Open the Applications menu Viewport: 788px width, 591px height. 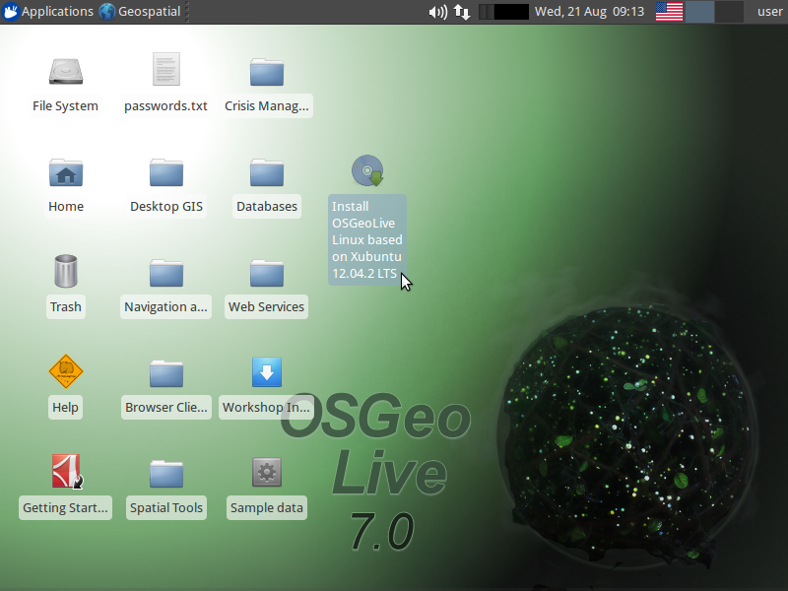48,11
